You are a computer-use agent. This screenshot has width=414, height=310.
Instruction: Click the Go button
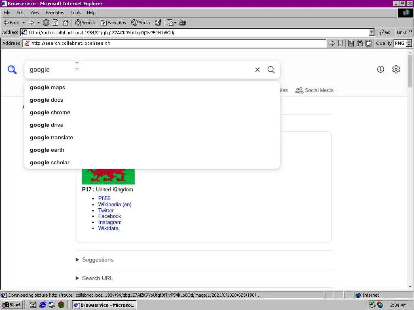(385, 32)
